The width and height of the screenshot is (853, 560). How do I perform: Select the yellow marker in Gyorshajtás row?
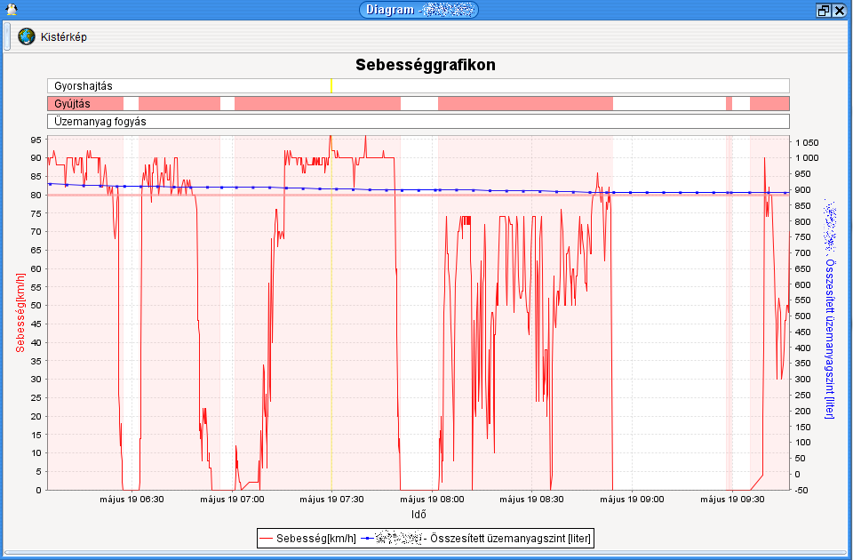pos(331,85)
